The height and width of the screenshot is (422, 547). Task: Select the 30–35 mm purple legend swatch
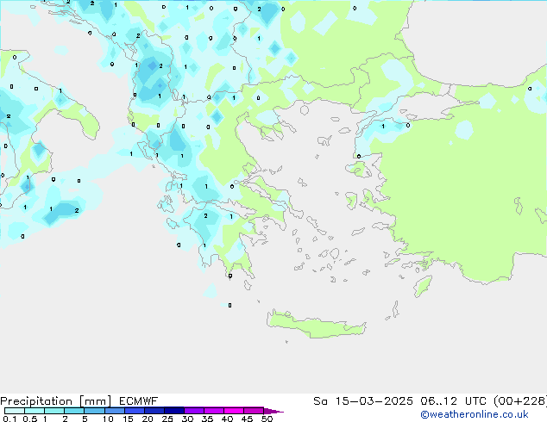pyautogui.click(x=194, y=411)
